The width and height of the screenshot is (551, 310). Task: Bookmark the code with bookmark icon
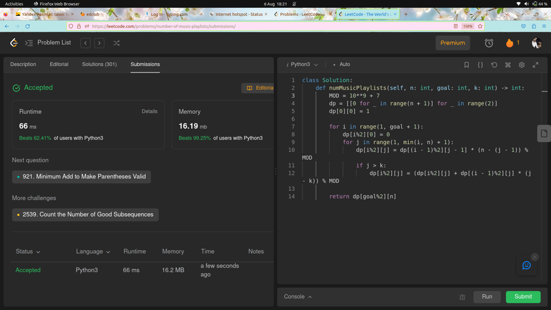click(467, 65)
